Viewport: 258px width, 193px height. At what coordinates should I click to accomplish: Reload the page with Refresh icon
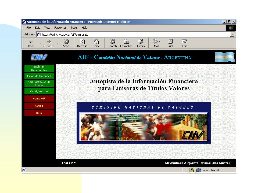click(x=82, y=41)
